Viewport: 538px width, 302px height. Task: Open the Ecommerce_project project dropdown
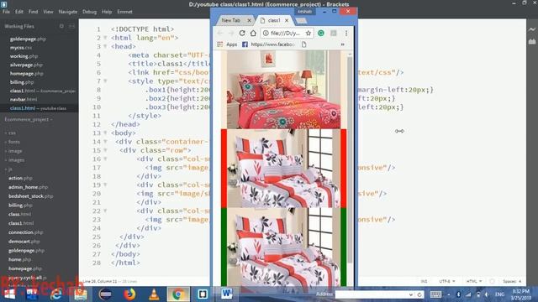tap(29, 119)
